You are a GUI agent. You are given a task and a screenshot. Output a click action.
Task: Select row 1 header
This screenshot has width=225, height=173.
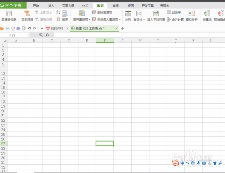(3, 45)
